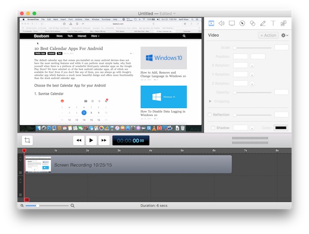Open the Actions menu in menu bar
The width and height of the screenshot is (309, 234).
pos(79,19)
